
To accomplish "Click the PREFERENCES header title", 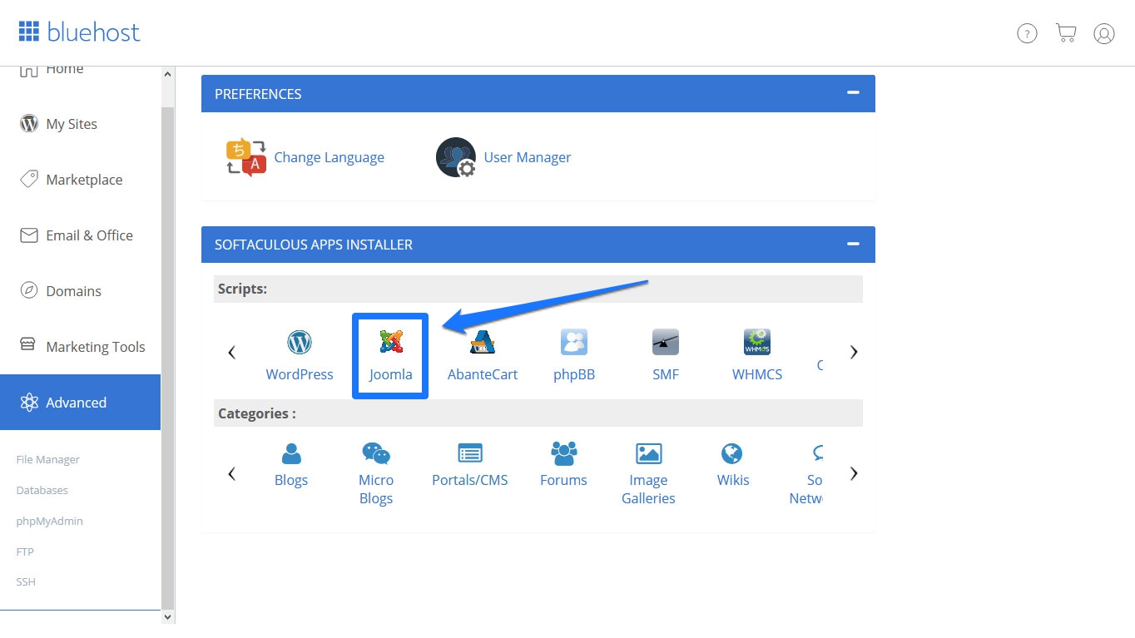I will pyautogui.click(x=258, y=94).
